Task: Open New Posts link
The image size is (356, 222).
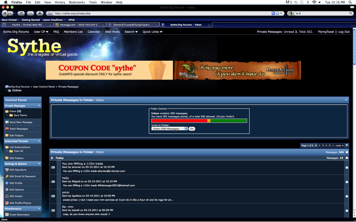Action: pos(112,32)
